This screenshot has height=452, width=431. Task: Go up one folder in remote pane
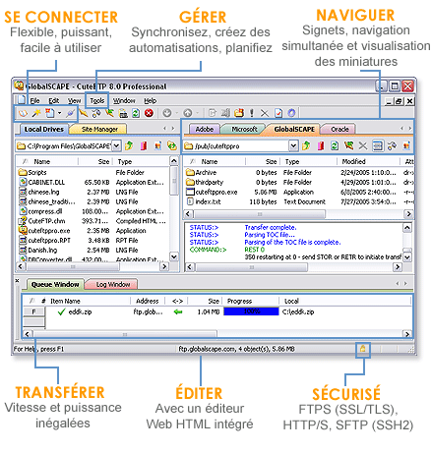(306, 145)
